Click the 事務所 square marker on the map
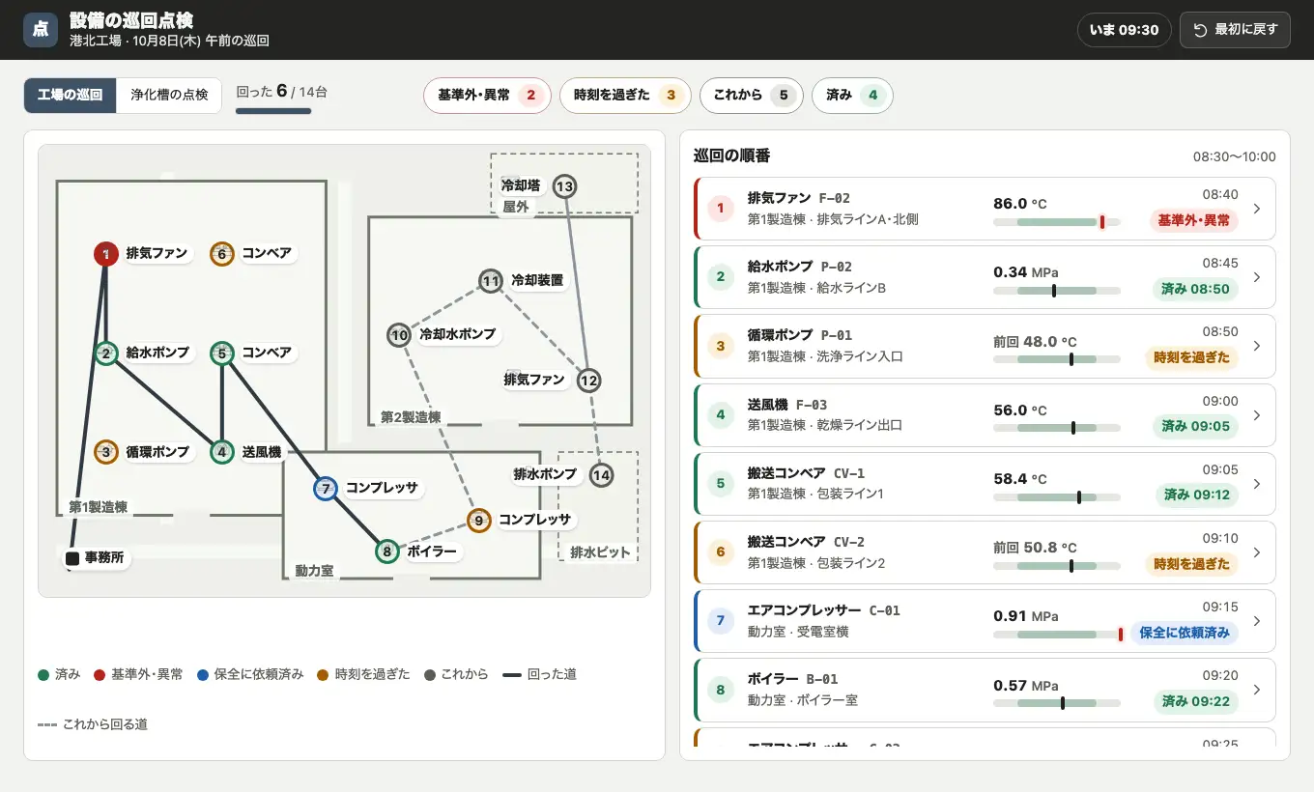Screen dimensions: 1314x792 (x=71, y=558)
